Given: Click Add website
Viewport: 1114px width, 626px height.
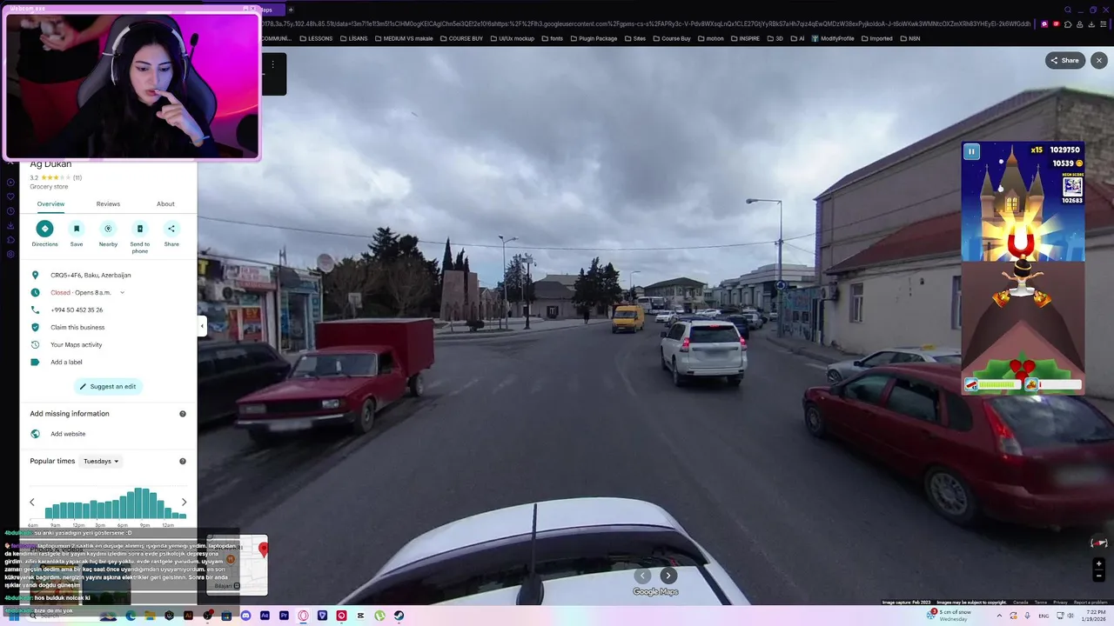Looking at the screenshot, I should [68, 434].
